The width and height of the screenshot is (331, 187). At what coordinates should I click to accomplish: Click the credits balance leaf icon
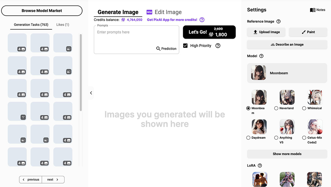click(123, 20)
